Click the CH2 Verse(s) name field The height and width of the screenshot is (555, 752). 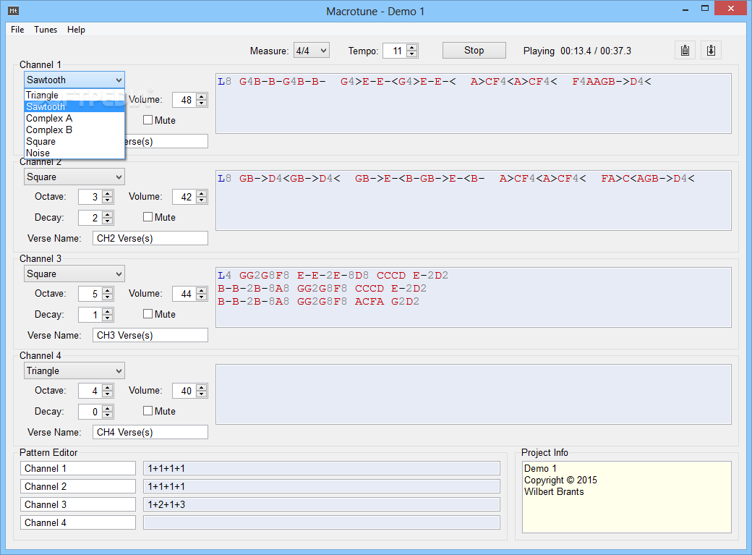click(x=150, y=238)
